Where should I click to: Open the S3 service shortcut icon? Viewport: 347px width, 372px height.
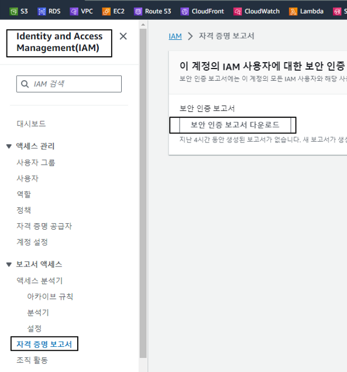[x=13, y=11]
